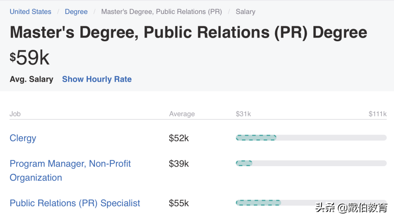Click the $31k minimum range label
Image resolution: width=394 pixels, height=219 pixels.
pyautogui.click(x=243, y=114)
